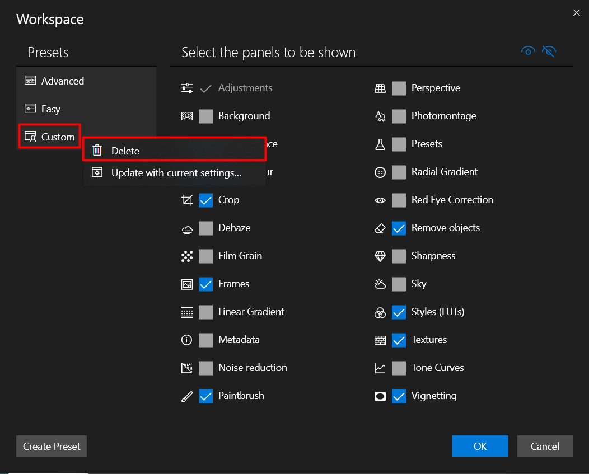
Task: Click the Linear Gradient icon
Action: pos(186,312)
